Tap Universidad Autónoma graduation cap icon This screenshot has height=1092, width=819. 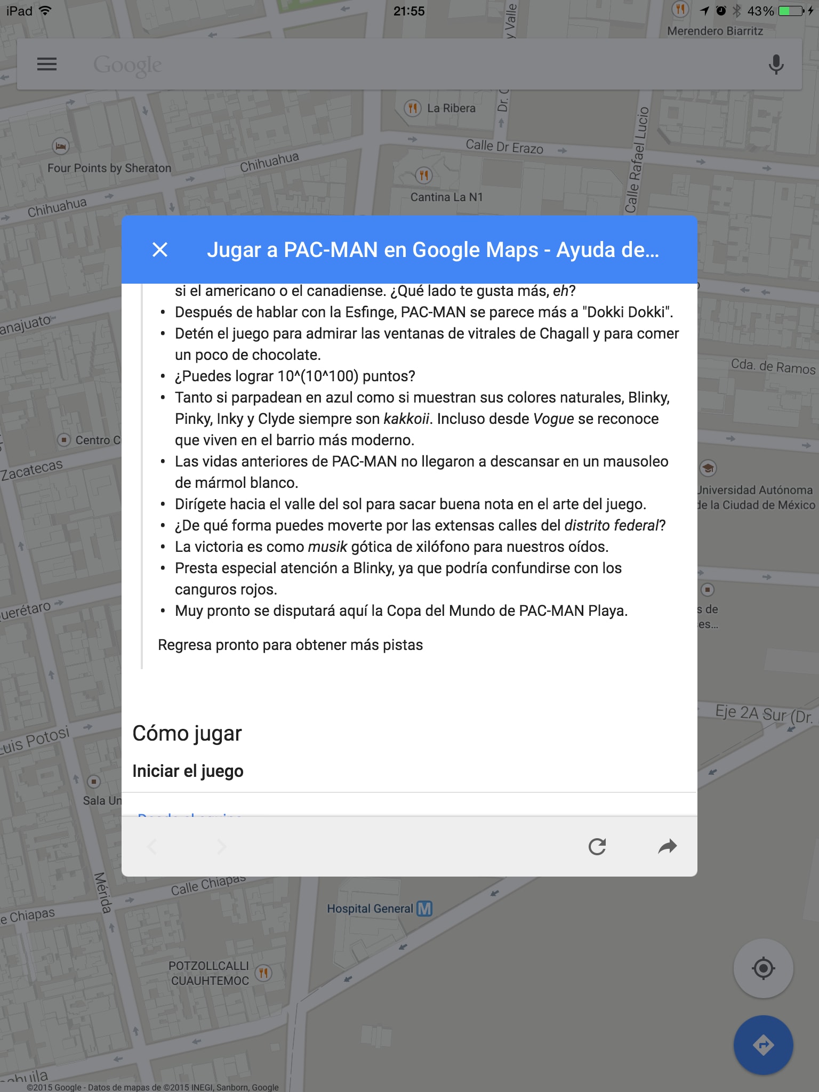tap(708, 468)
